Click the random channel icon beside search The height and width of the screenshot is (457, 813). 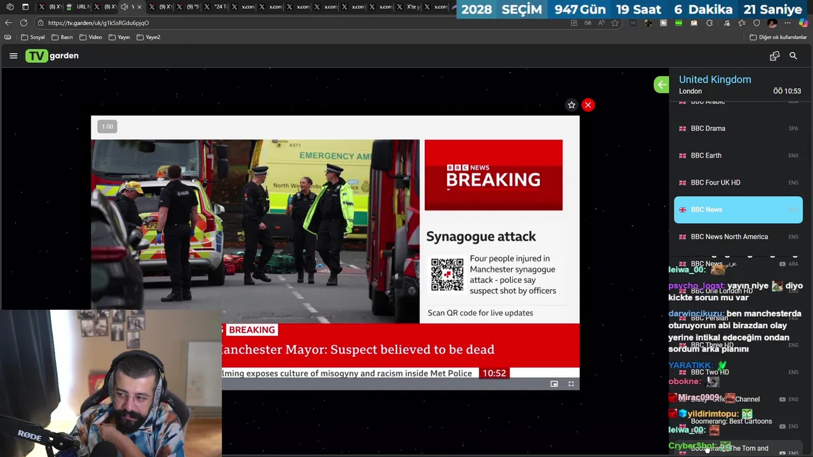(774, 56)
